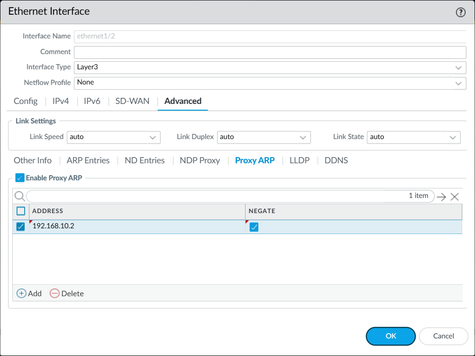Switch to the IPv4 tab
This screenshot has height=356, width=475.
(61, 101)
